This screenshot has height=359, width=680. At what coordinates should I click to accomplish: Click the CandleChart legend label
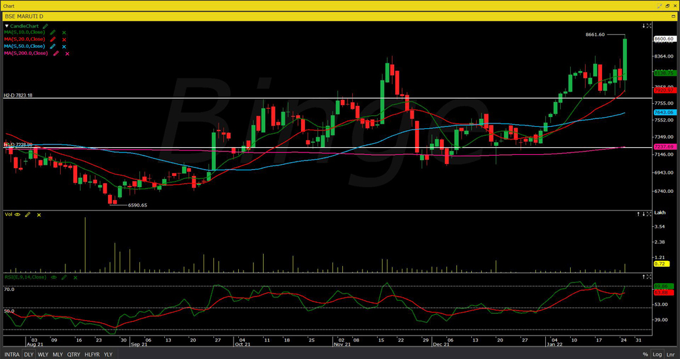tap(24, 26)
